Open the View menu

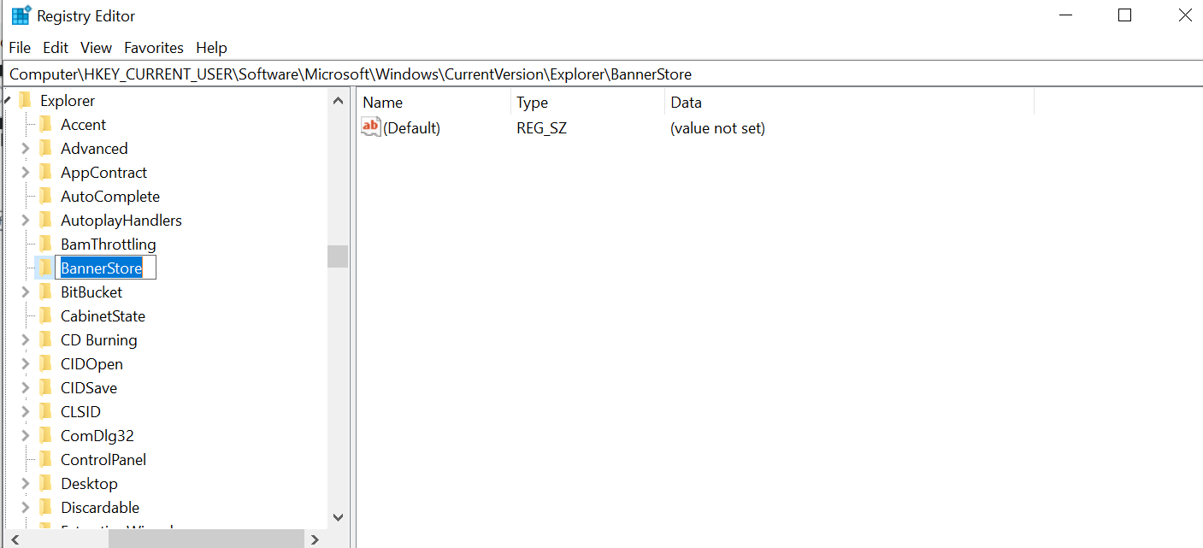[x=97, y=48]
